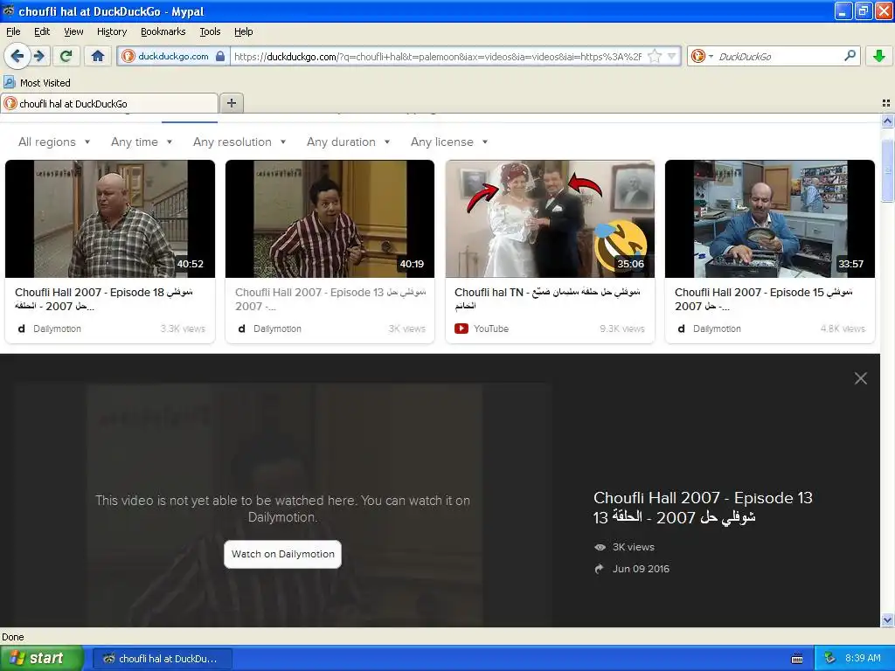
Task: Open Episode 13 video thumbnail
Action: pyautogui.click(x=330, y=219)
